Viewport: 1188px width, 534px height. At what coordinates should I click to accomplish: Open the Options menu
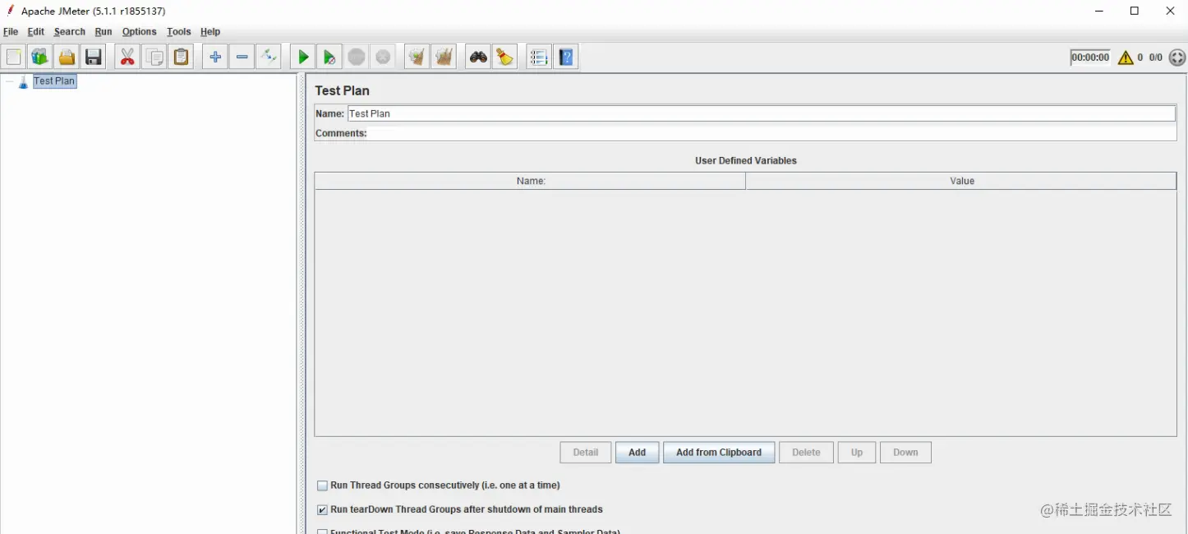pyautogui.click(x=140, y=32)
